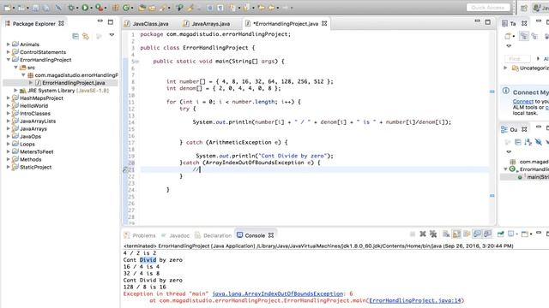Click the Toggle Mark Occurrences pencil icon
Image resolution: width=549 pixels, height=308 pixels.
coord(190,8)
